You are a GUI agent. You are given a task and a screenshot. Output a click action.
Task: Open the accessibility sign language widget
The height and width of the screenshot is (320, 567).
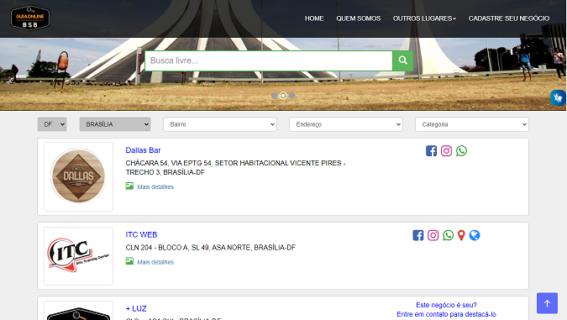558,97
